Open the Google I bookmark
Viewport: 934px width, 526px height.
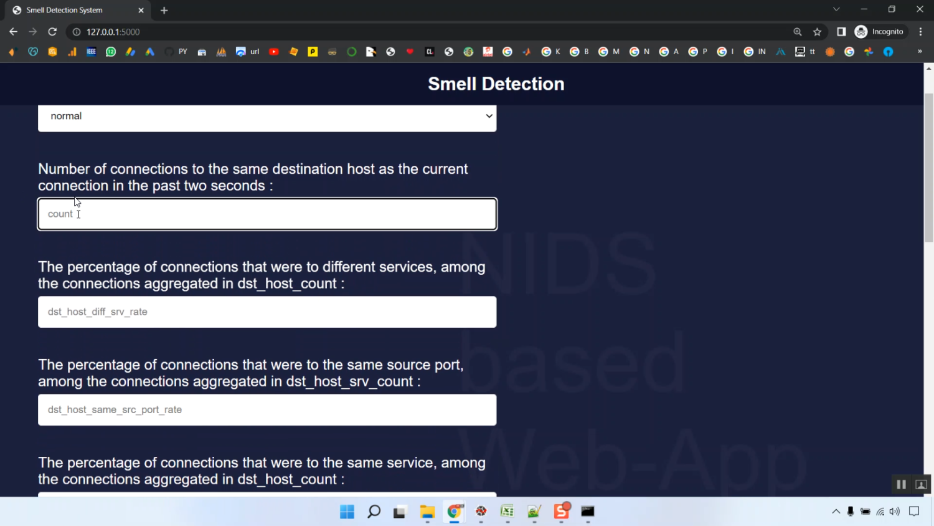pyautogui.click(x=726, y=52)
